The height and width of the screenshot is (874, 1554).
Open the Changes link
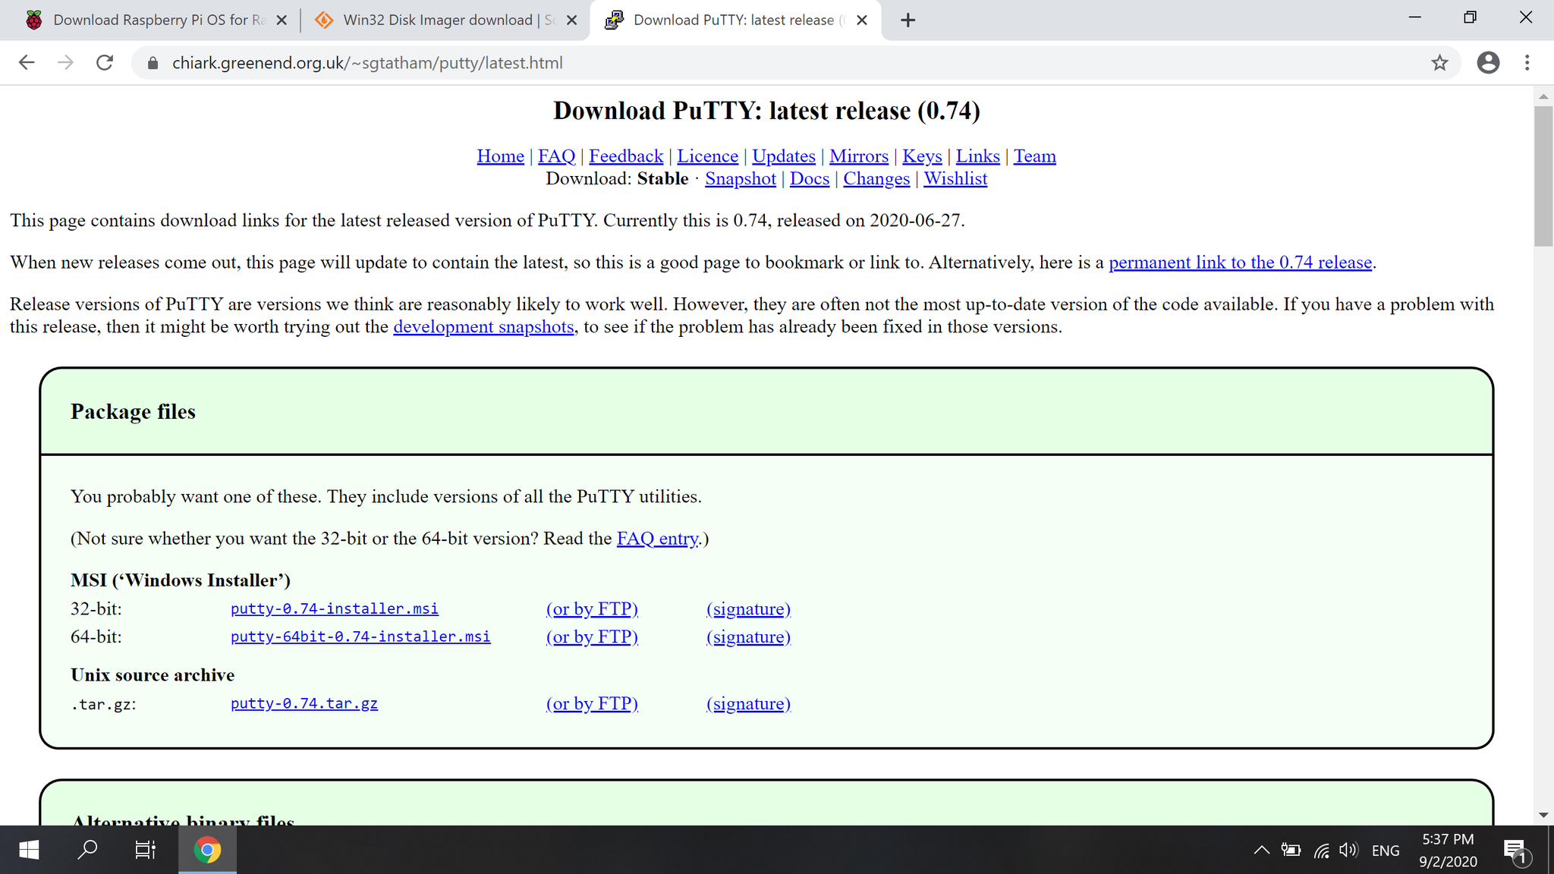point(876,179)
